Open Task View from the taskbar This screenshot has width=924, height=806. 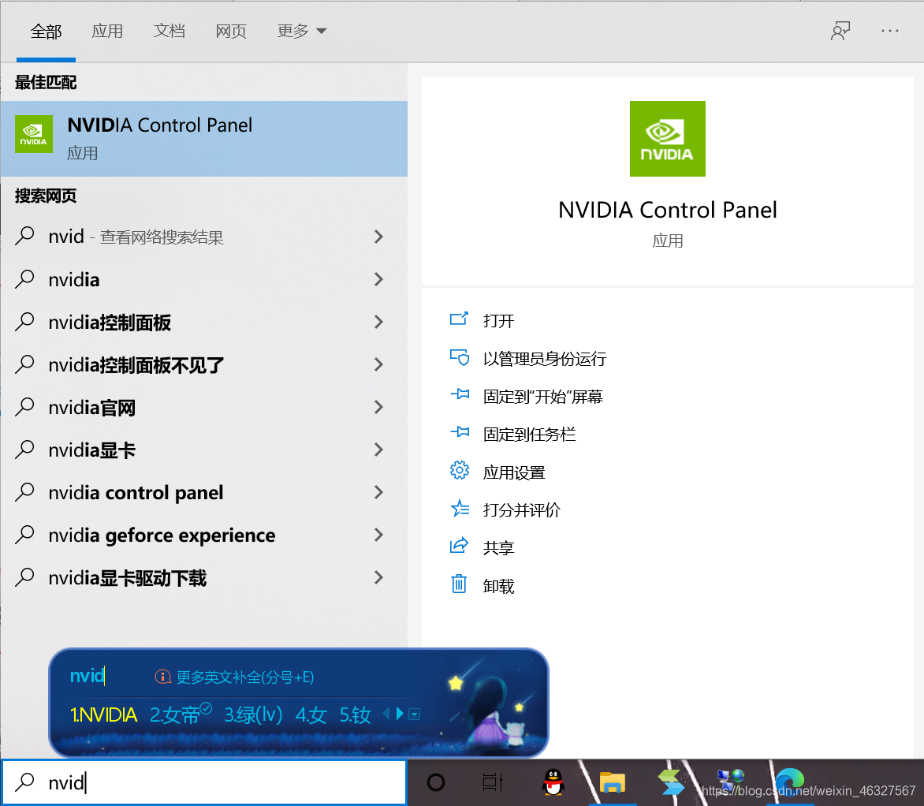pyautogui.click(x=492, y=782)
